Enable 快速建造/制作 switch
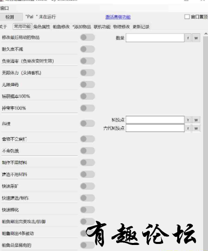The width and height of the screenshot is (208, 251). coord(87,198)
